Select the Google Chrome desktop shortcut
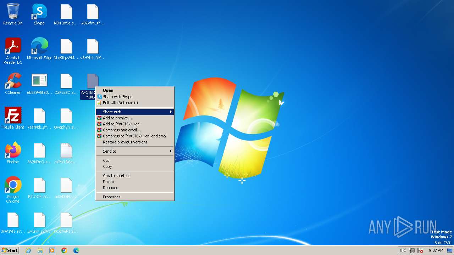The image size is (454, 255). coord(13,190)
